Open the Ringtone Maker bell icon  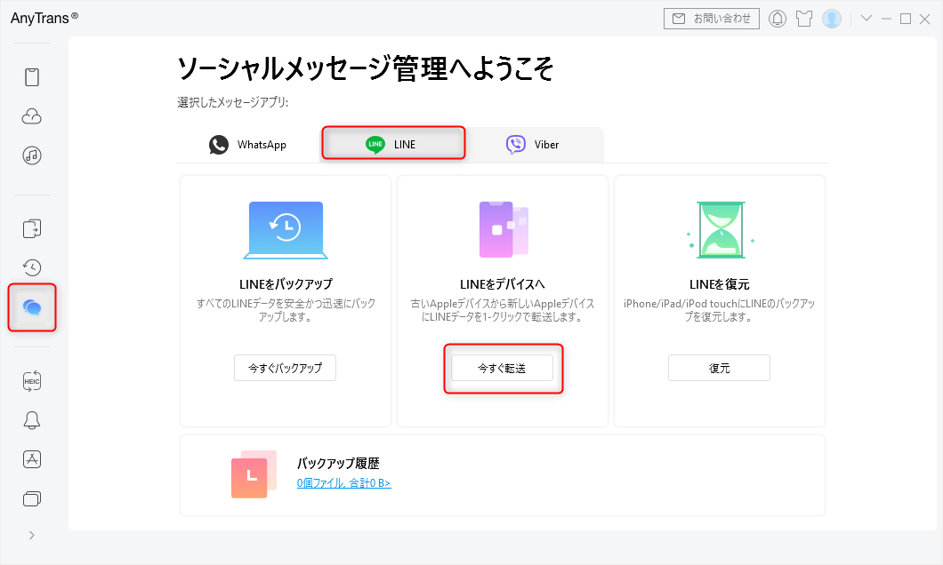[32, 420]
